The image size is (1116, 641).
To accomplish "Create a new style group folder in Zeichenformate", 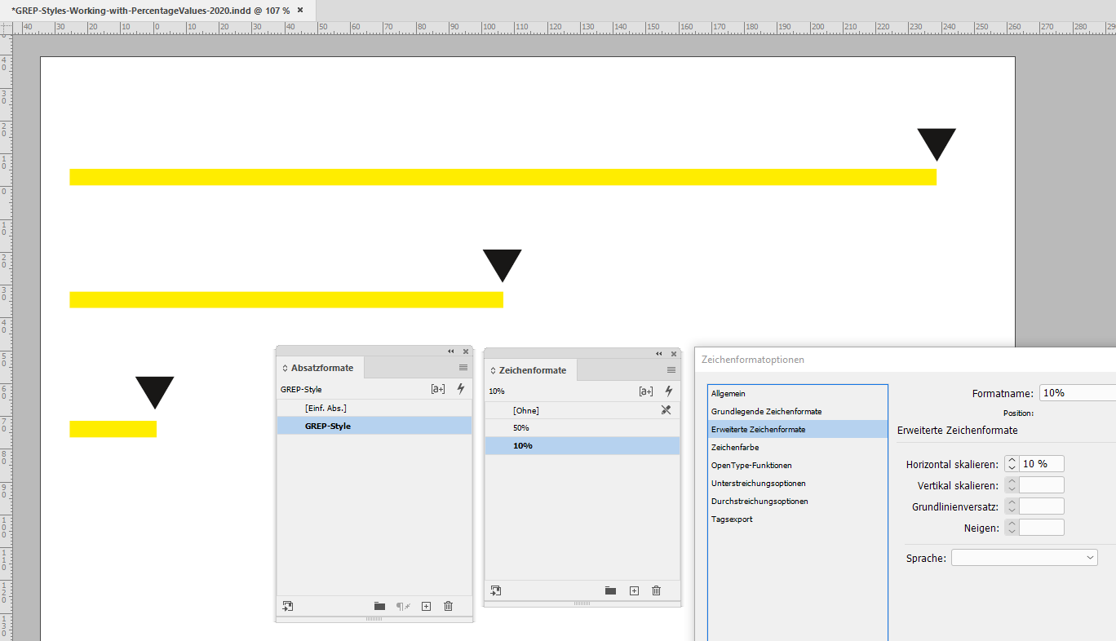I will tap(610, 590).
